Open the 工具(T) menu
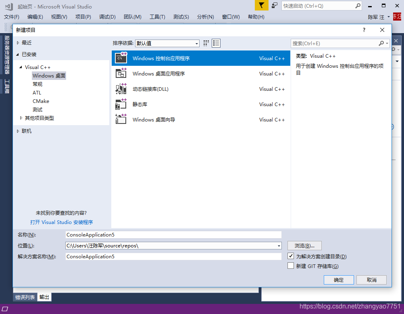The image size is (404, 314). pos(157,17)
